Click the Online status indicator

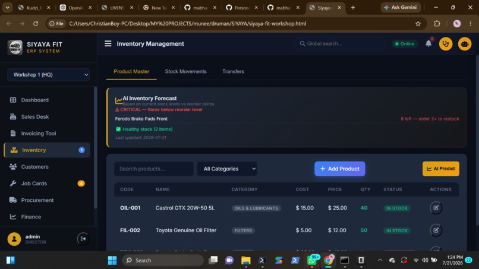pos(405,44)
